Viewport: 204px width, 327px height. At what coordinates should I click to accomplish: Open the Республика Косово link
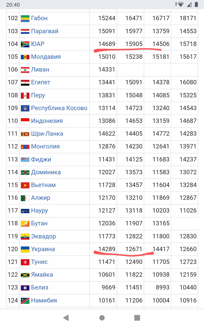[59, 108]
